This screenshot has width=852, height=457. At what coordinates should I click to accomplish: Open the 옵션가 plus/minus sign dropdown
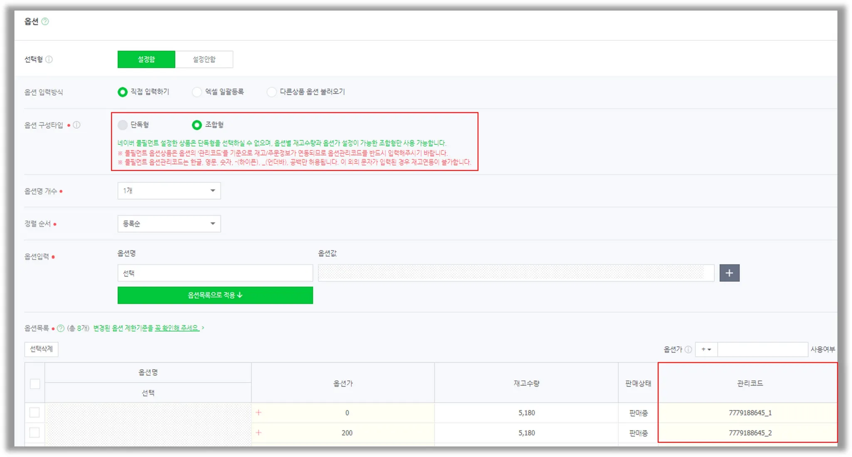[706, 350]
